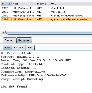Click the left scroll arrow of horizontal scrollbar

3,33
